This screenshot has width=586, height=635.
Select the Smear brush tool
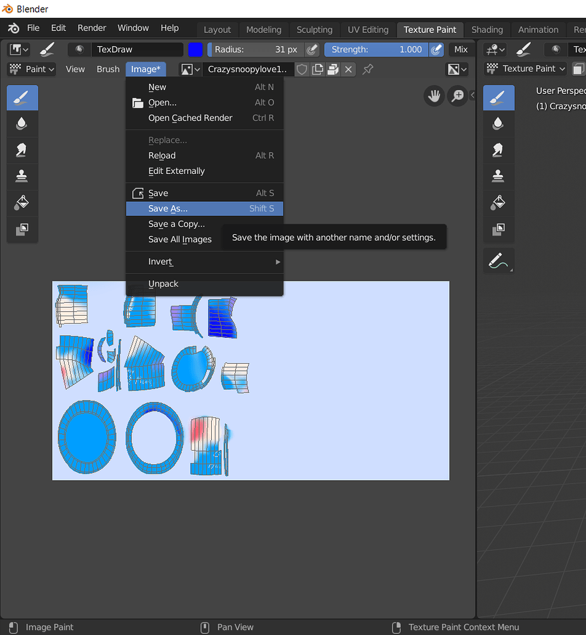tap(22, 150)
